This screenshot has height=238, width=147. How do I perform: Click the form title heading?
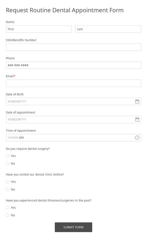[65, 10]
